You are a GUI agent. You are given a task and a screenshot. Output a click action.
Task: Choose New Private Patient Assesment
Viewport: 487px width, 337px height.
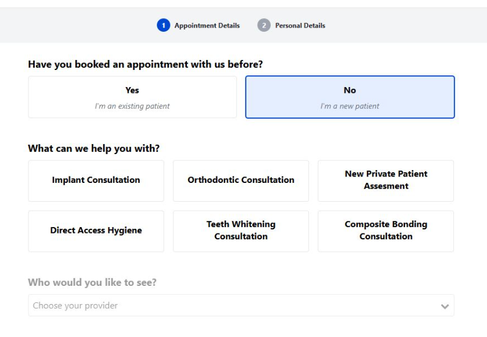click(x=386, y=181)
